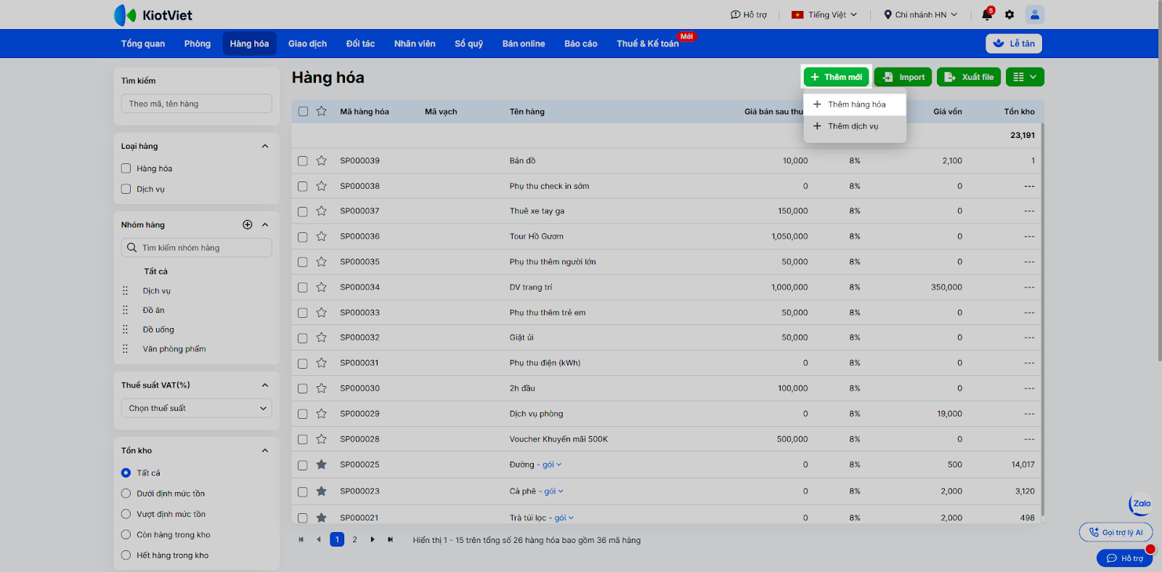This screenshot has height=572, width=1162.
Task: Tick checkbox for row SP000037
Action: [x=303, y=212]
